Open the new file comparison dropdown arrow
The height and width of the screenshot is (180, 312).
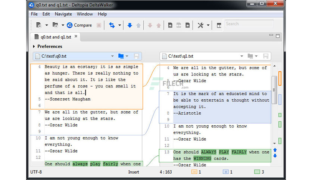point(47,25)
